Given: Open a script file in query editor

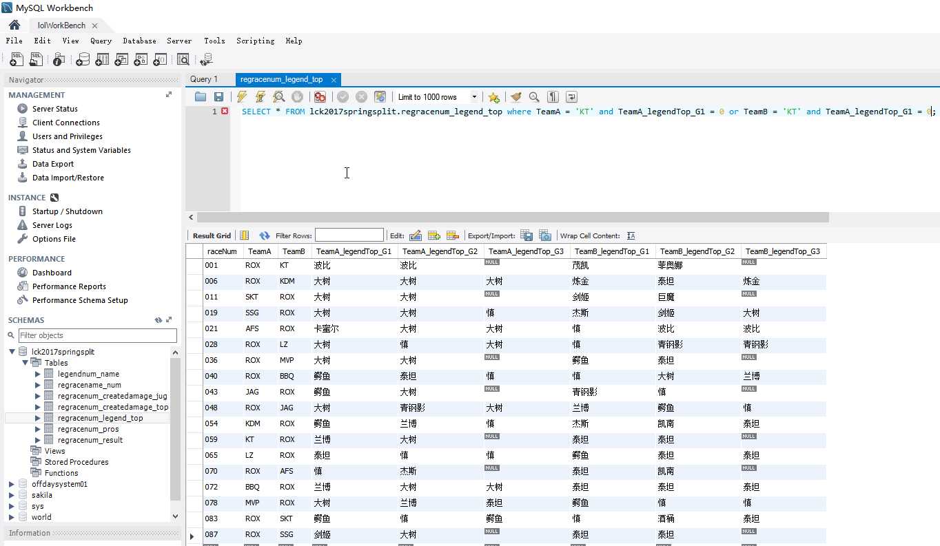Looking at the screenshot, I should (201, 97).
